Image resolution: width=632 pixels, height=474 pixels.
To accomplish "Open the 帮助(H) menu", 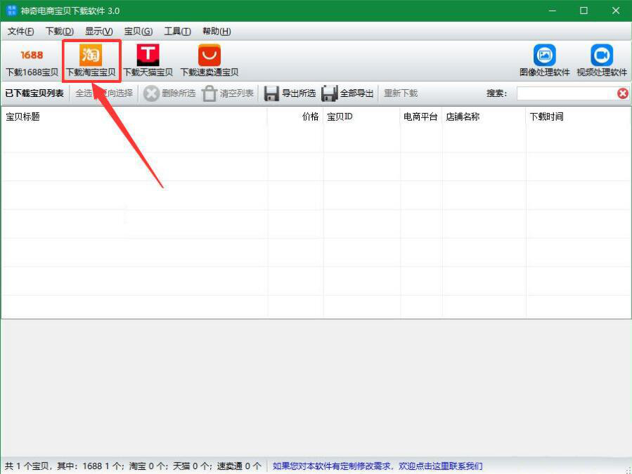I will tap(217, 32).
